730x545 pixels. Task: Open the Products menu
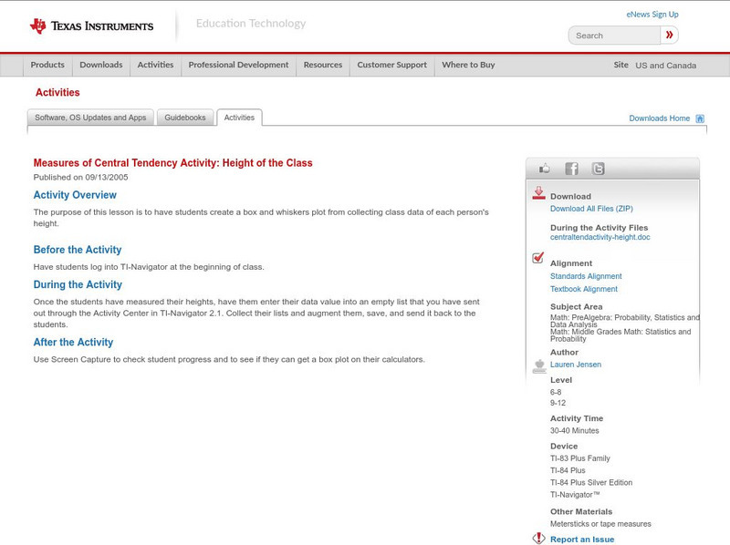click(47, 66)
